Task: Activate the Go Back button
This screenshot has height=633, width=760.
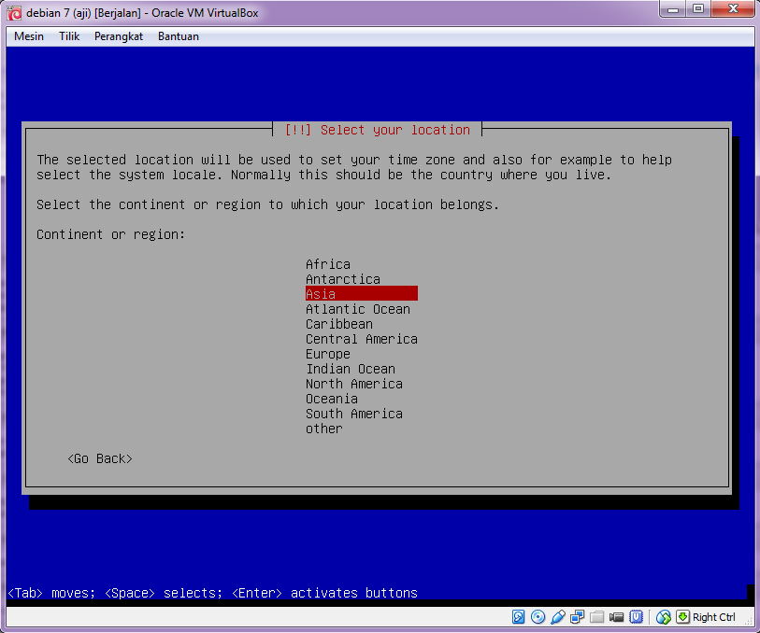Action: 100,458
